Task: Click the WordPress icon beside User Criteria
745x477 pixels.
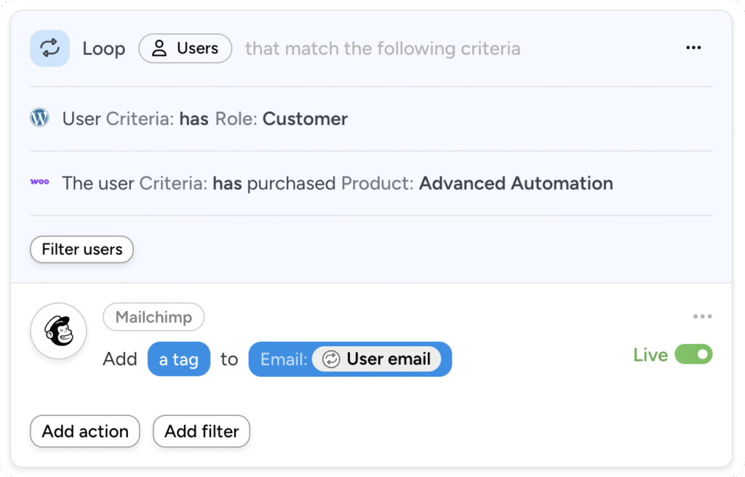Action: pos(39,118)
